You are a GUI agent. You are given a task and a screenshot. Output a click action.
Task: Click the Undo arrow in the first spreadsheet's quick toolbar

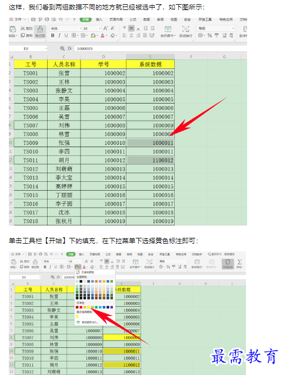(61, 19)
